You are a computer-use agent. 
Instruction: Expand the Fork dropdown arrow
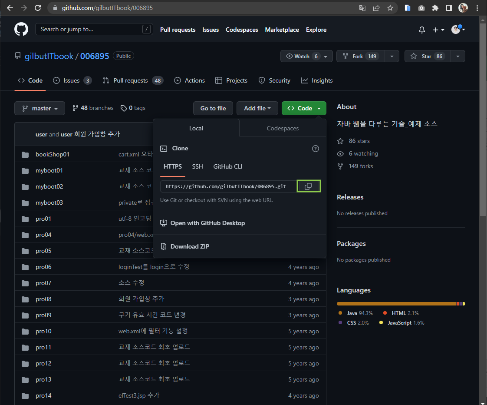(x=392, y=56)
